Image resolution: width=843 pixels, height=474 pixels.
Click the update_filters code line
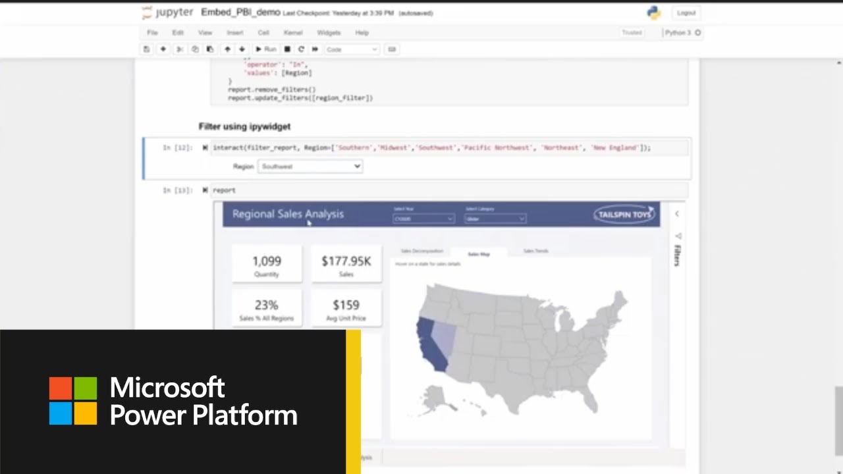tap(300, 98)
